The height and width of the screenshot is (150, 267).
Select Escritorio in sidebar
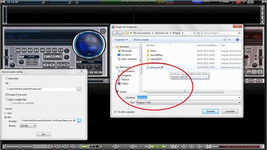pos(126,55)
